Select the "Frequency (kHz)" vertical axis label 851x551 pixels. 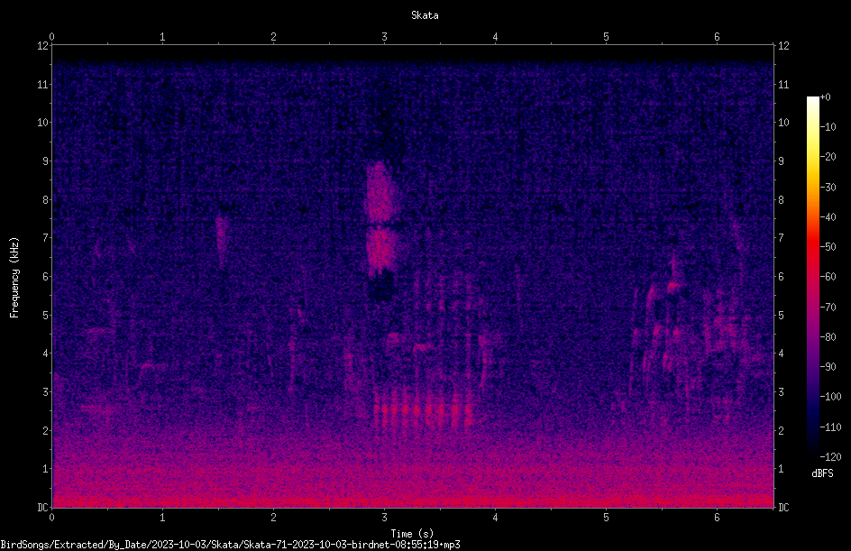pyautogui.click(x=14, y=278)
